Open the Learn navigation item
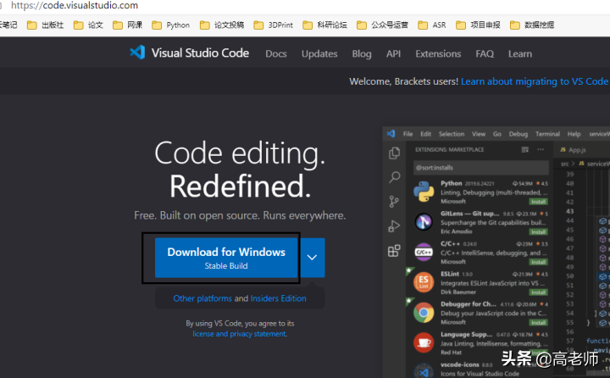610x378 pixels. pyautogui.click(x=519, y=53)
